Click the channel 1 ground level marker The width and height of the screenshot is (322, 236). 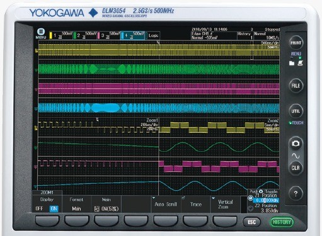(37, 50)
